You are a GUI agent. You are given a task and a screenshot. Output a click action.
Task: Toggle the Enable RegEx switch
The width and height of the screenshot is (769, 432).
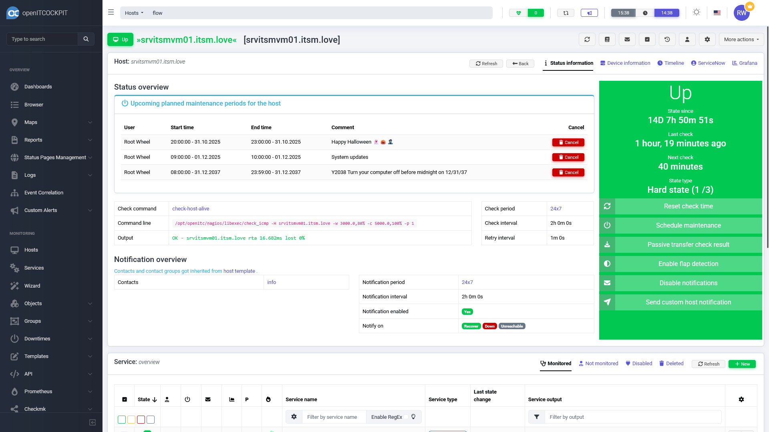coord(405,417)
